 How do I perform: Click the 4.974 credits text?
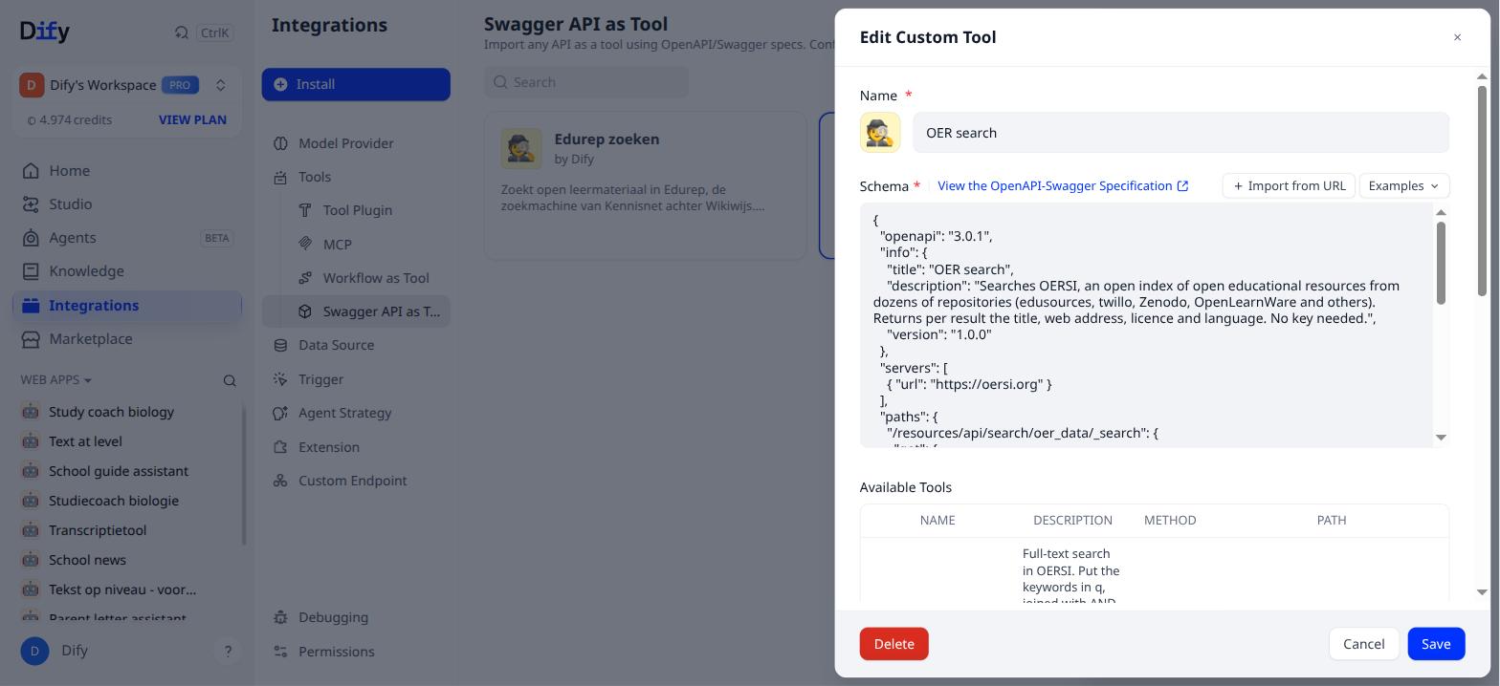69,120
